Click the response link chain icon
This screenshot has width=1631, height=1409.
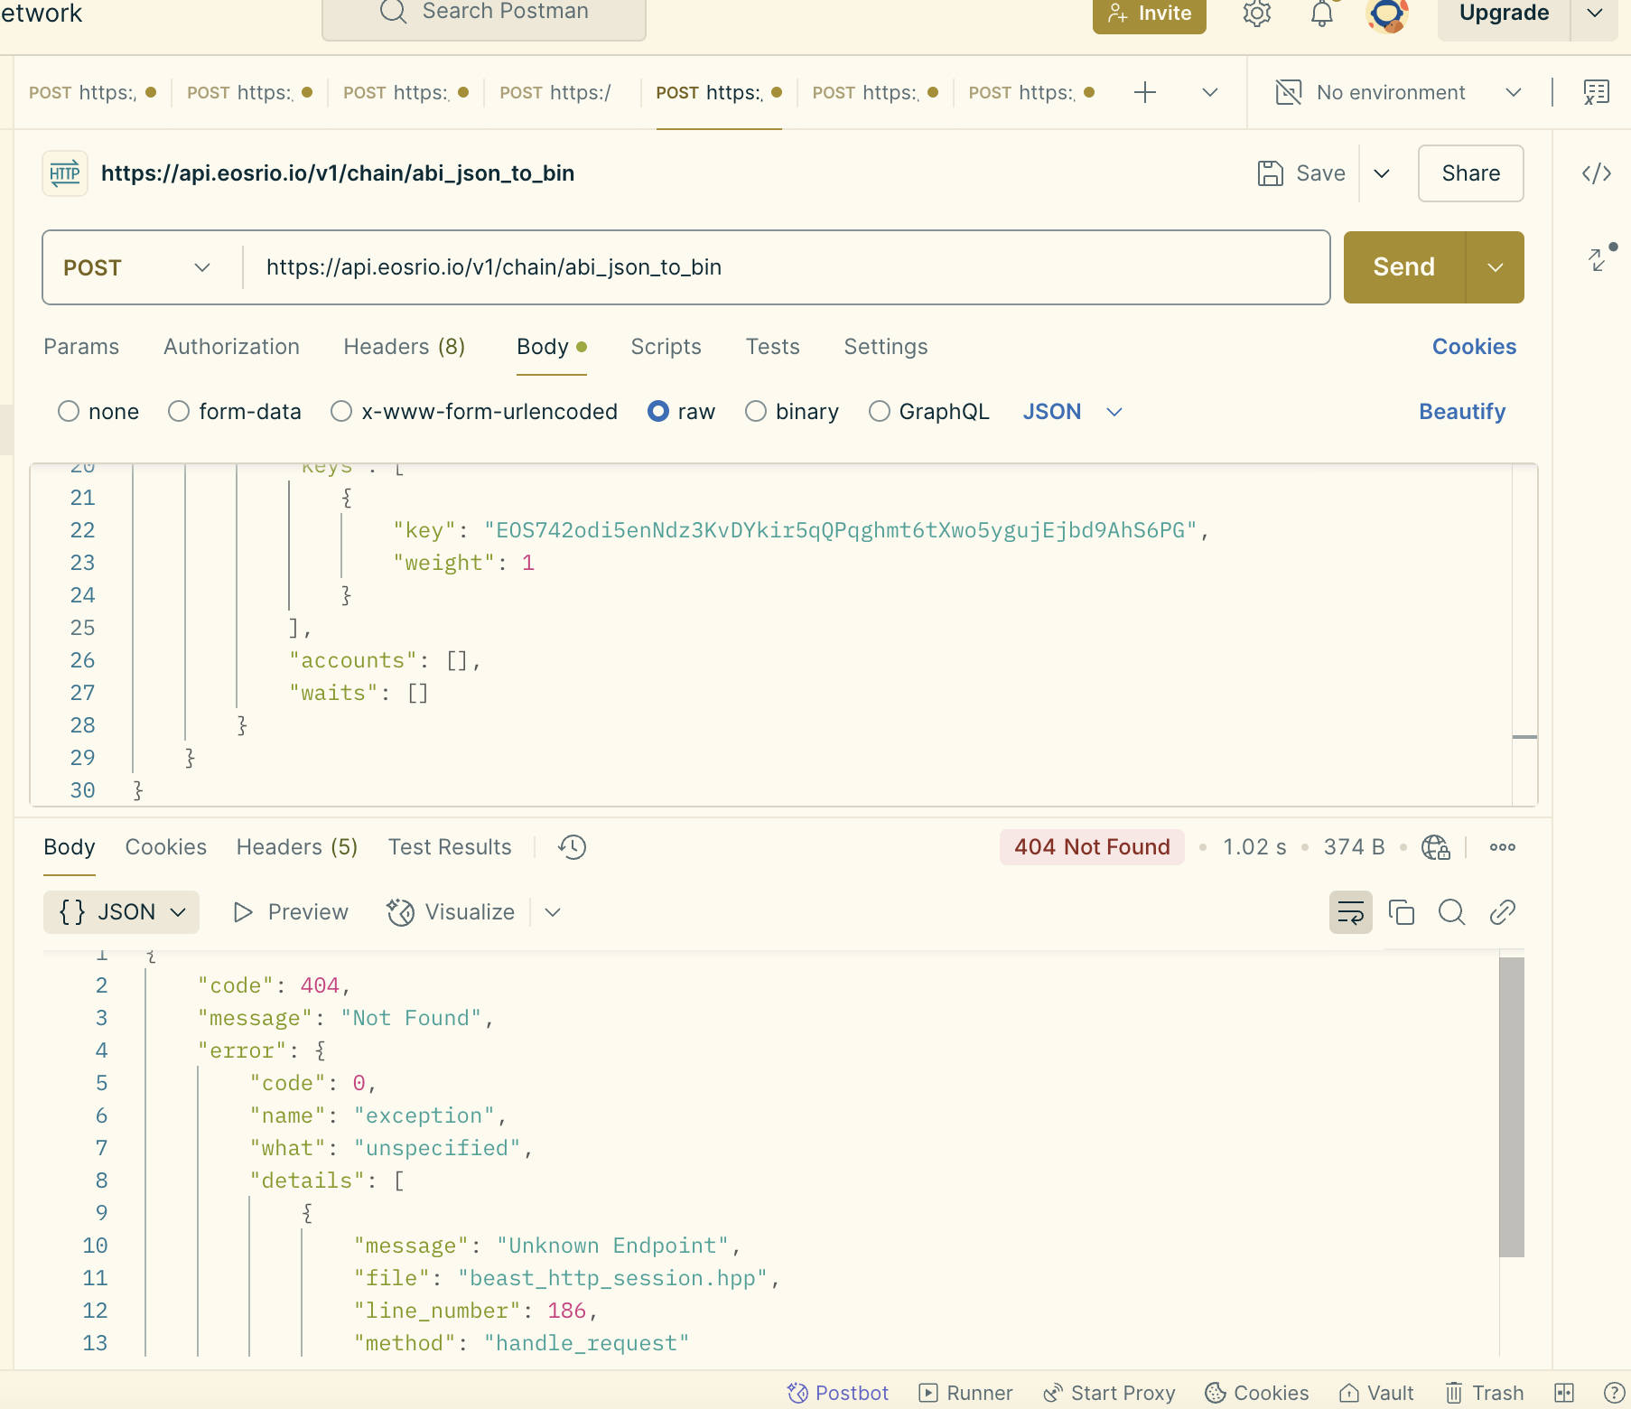pyautogui.click(x=1502, y=912)
